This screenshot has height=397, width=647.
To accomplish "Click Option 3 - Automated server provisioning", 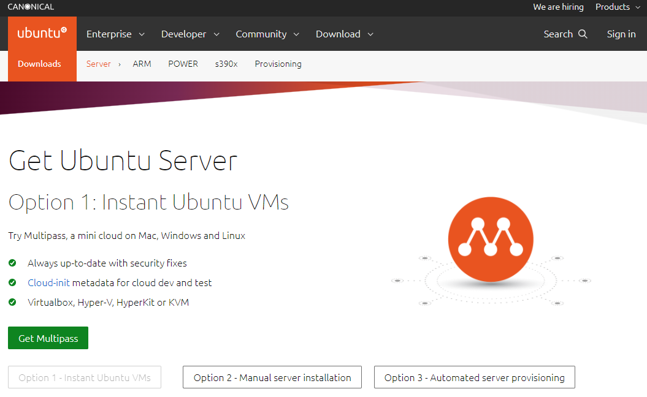I will (x=475, y=377).
